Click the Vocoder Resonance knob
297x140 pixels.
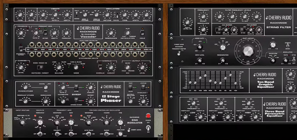tap(111, 33)
